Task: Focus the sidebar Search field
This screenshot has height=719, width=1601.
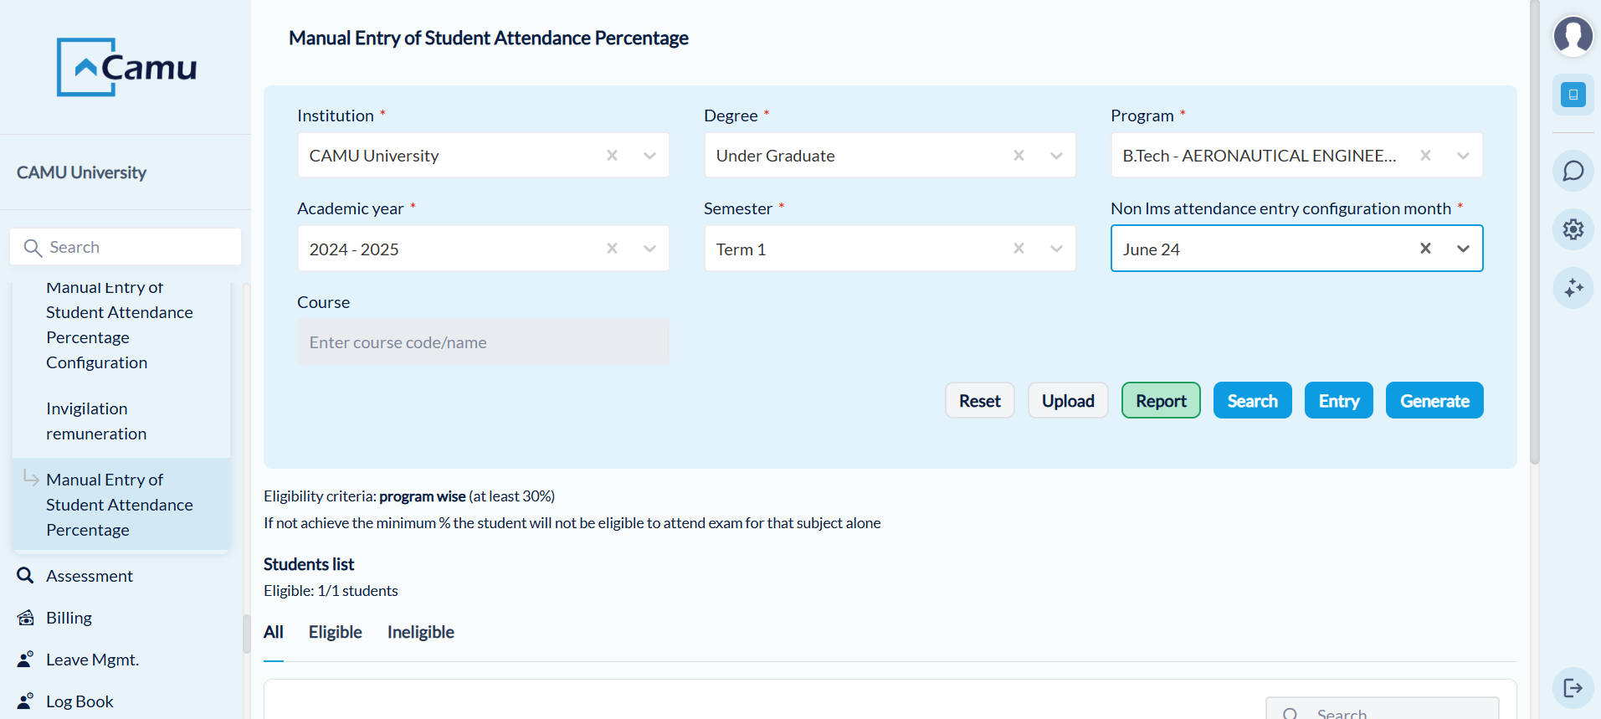Action: (x=134, y=247)
